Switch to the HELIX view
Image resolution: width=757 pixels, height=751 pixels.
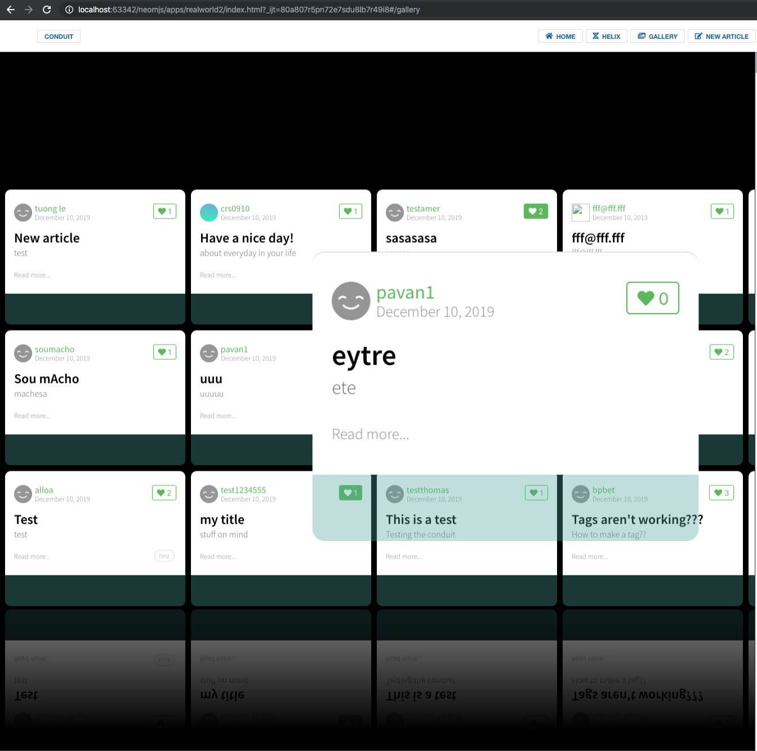(606, 37)
